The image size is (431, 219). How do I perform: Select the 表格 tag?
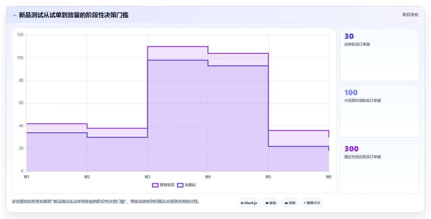click(271, 203)
